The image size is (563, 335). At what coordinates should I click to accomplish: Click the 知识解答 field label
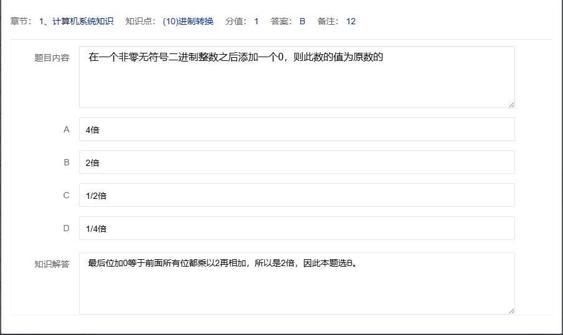tap(52, 264)
